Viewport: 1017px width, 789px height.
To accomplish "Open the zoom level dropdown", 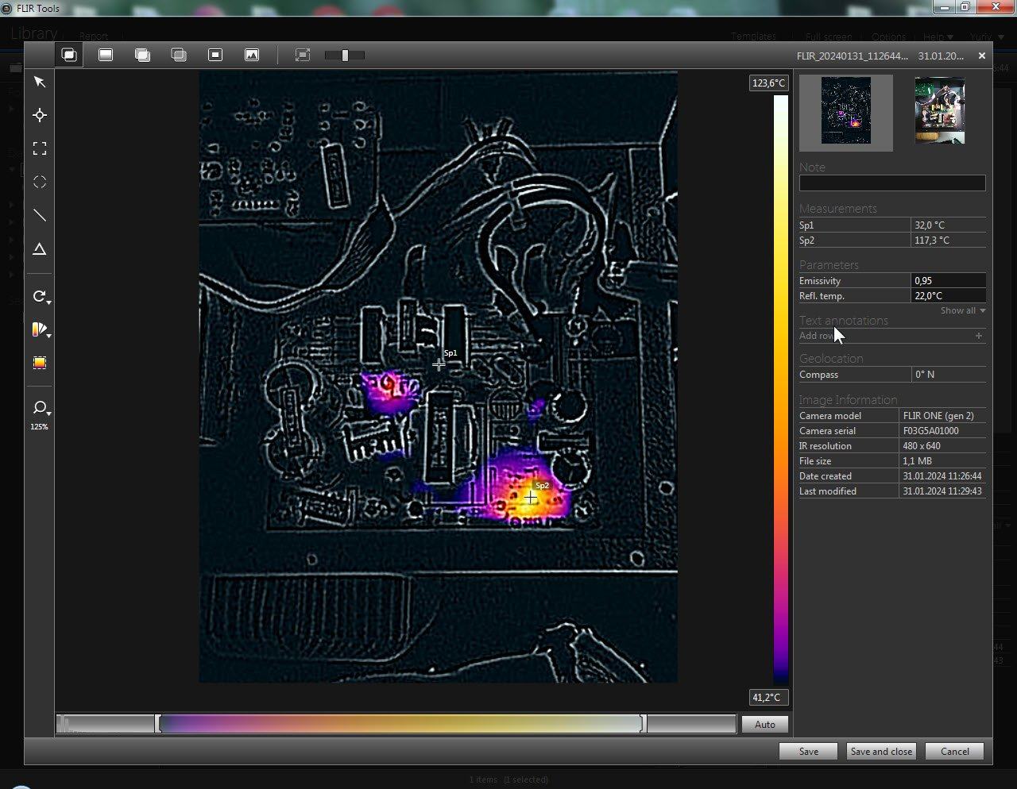I will click(41, 409).
